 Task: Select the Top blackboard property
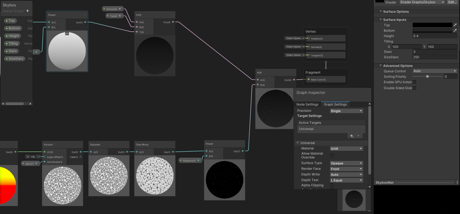tap(10, 21)
